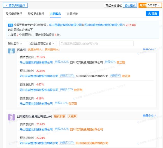Expand the 股东名称 dropdown
The height and width of the screenshot is (148, 163).
point(15,44)
